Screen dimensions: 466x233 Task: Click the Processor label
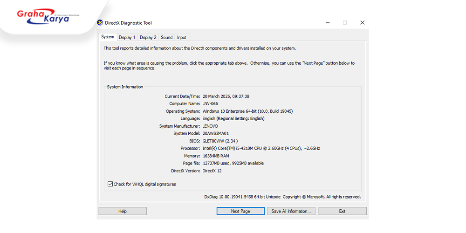coord(191,148)
